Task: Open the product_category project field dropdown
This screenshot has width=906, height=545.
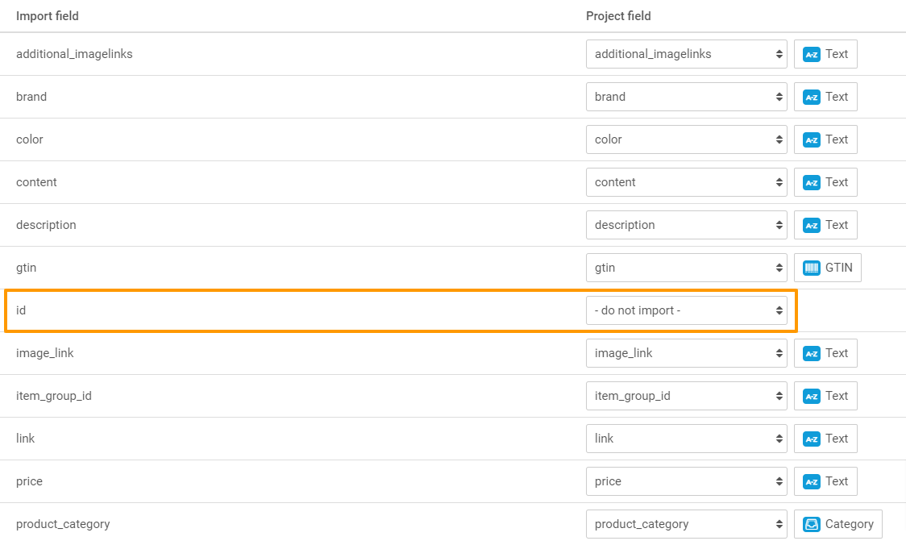Action: 686,524
